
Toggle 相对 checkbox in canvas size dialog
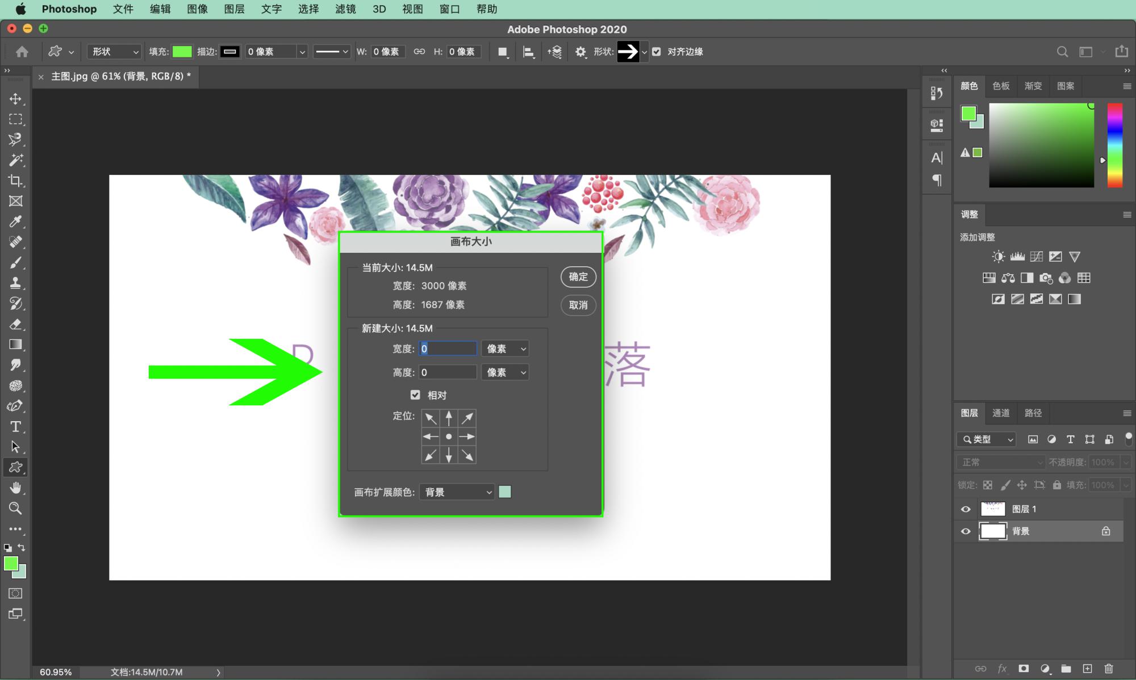(416, 395)
